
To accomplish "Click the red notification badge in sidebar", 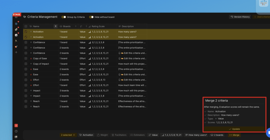I will (x=16, y=126).
